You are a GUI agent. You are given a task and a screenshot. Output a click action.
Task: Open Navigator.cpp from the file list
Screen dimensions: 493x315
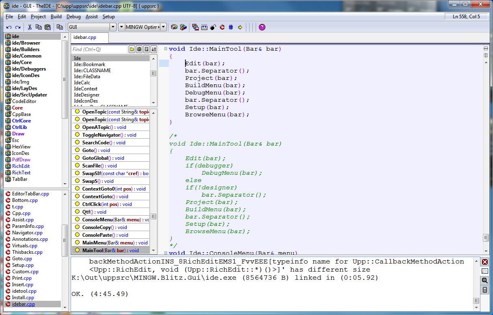(x=27, y=233)
